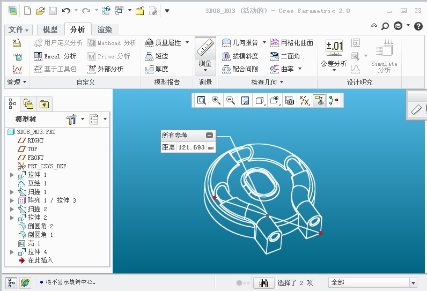The height and width of the screenshot is (291, 427).
Task: Click the Zoom Out magnifier icon
Action: tap(231, 100)
